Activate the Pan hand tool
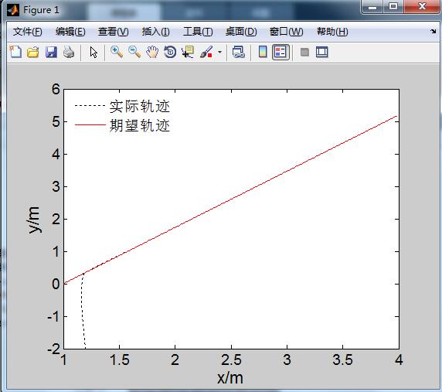This screenshot has height=392, width=442. [x=152, y=52]
